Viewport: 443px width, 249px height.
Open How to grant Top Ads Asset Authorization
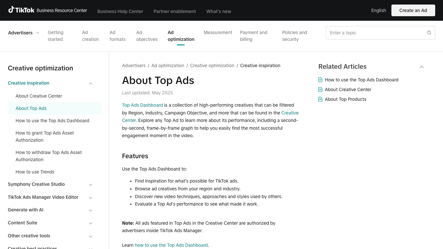coord(45,136)
